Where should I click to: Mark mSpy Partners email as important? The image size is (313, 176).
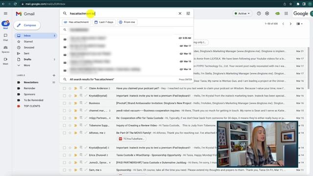(75, 118)
